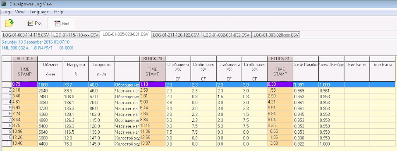The image size is (397, 151).
Task: Click speed cell 145.0
Action: pos(102,144)
